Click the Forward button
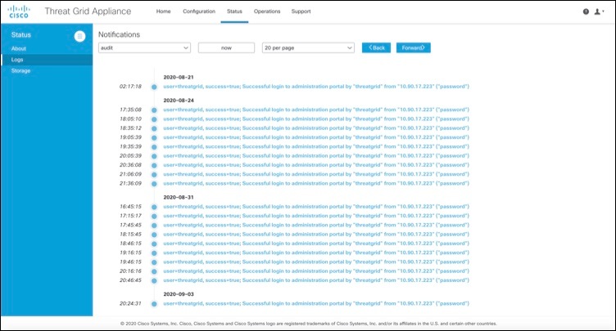 (x=414, y=48)
